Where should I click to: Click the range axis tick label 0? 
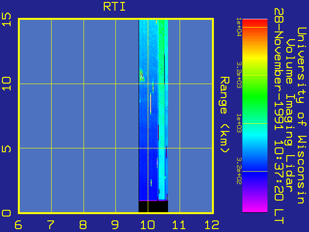pyautogui.click(x=6, y=213)
